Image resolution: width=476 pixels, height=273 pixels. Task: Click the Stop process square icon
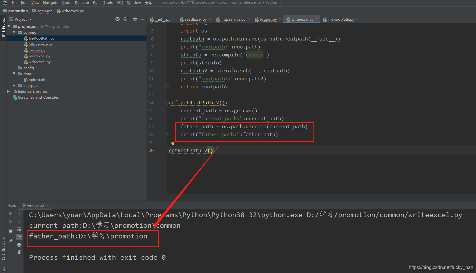click(x=11, y=221)
